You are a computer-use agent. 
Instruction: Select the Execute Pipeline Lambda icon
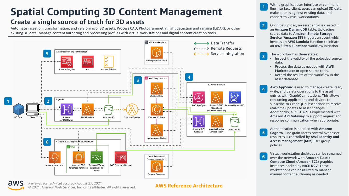pyautogui.click(x=132, y=109)
